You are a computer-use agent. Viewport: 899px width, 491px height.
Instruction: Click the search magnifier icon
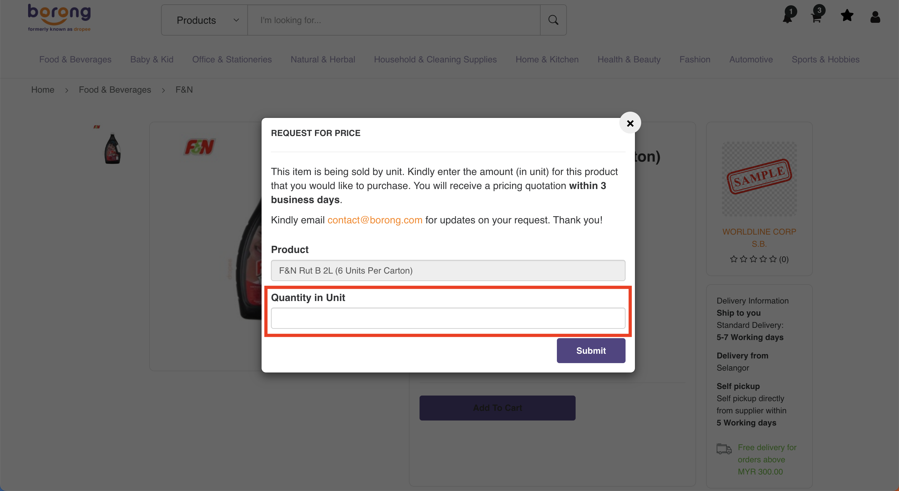click(x=553, y=20)
